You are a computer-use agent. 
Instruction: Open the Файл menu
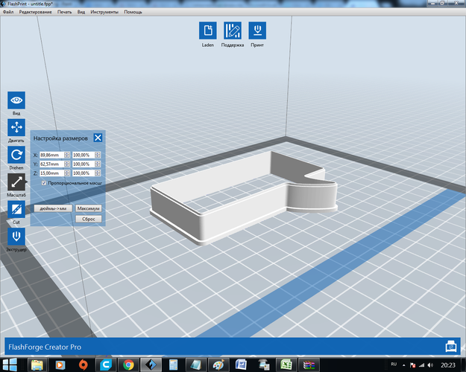8,12
